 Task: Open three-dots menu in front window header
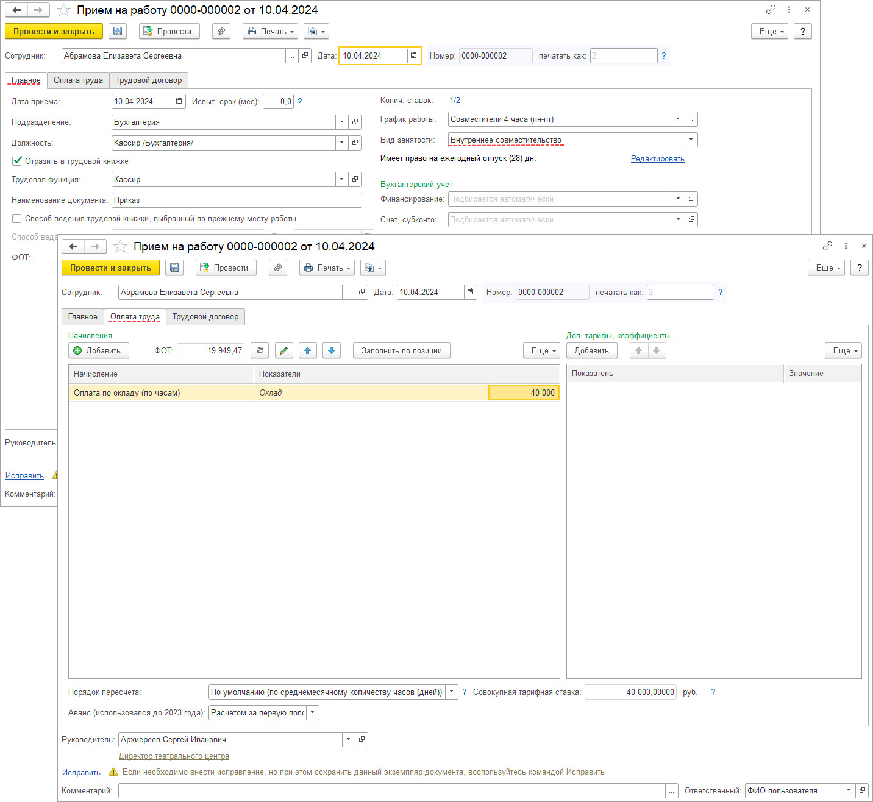click(x=846, y=246)
